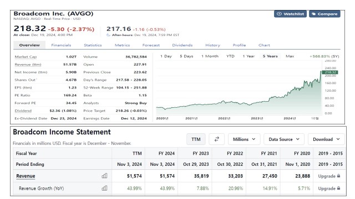This screenshot has width=355, height=199.
Task: Select the YTD chart range
Action: point(230,56)
